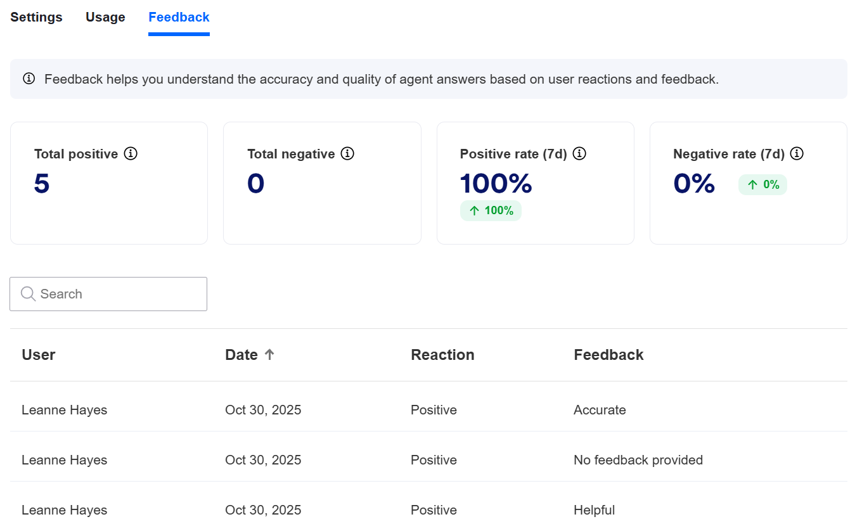Screen dimensions: 862x531
Task: Sort by the Reaction column header
Action: click(x=442, y=355)
